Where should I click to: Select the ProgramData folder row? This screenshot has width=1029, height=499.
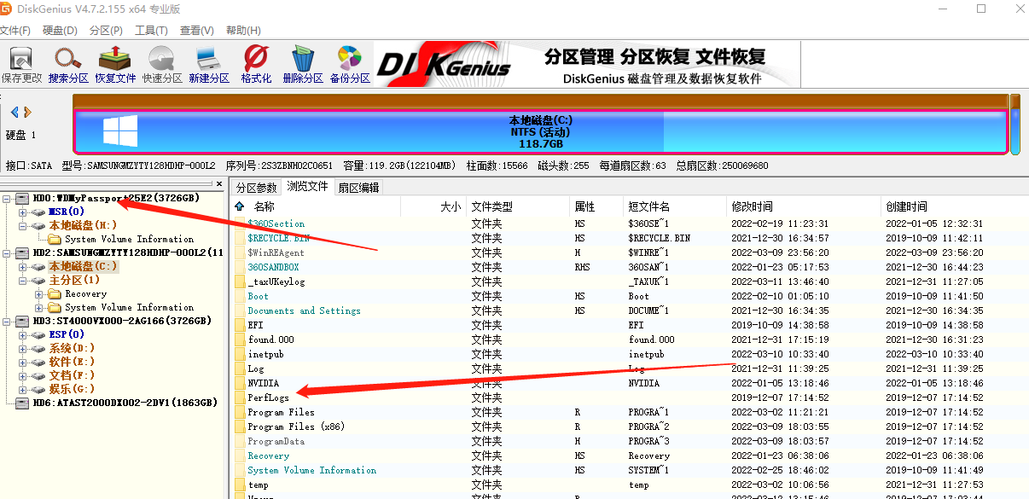click(x=631, y=441)
